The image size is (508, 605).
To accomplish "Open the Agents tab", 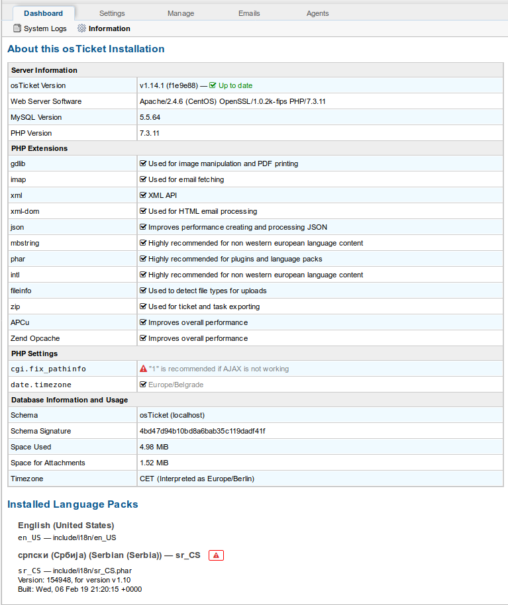I will [x=318, y=13].
